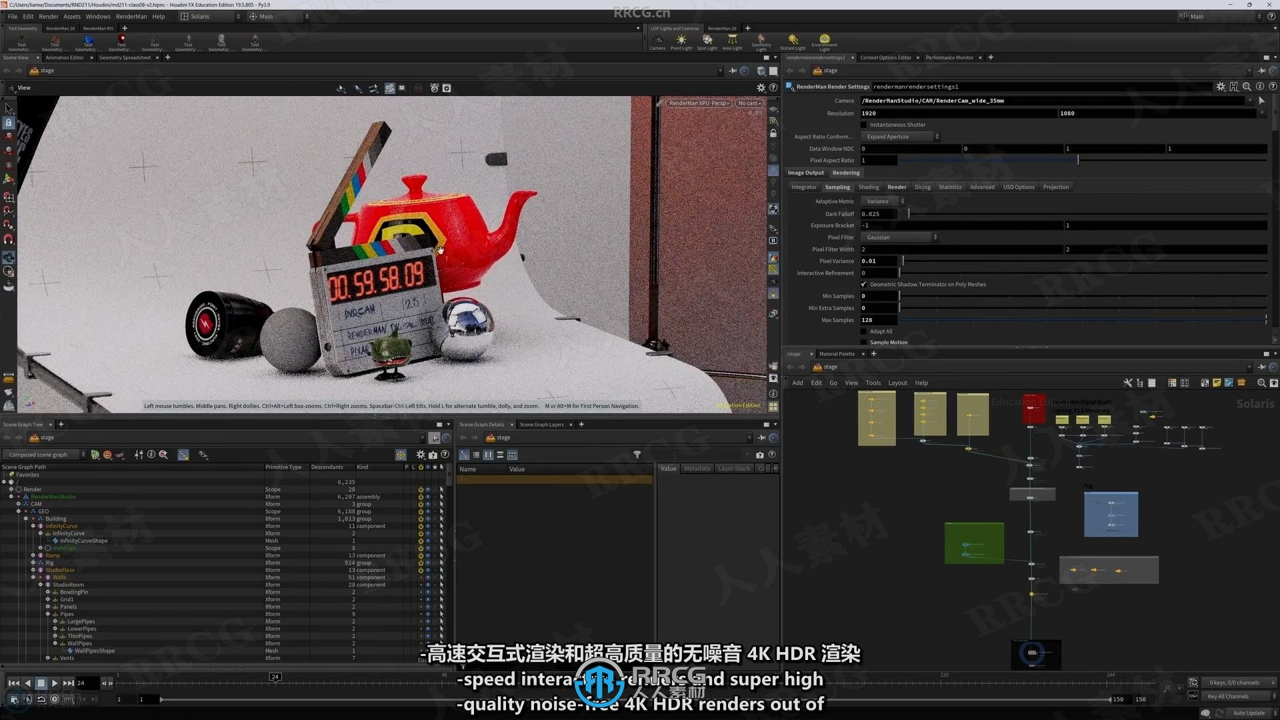Toggle activation power icon for Rig prim
Image resolution: width=1280 pixels, height=720 pixels.
point(421,563)
